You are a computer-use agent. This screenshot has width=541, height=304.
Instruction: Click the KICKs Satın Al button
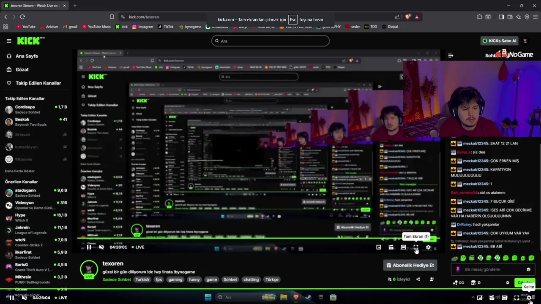(500, 41)
